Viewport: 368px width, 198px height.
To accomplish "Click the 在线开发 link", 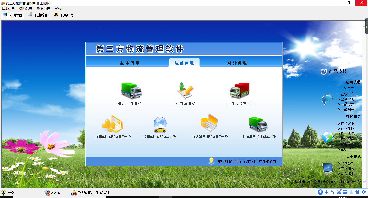I will click(x=348, y=94).
